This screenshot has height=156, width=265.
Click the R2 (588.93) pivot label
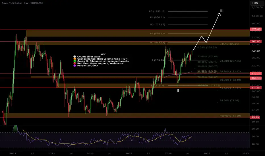(x=157, y=33)
